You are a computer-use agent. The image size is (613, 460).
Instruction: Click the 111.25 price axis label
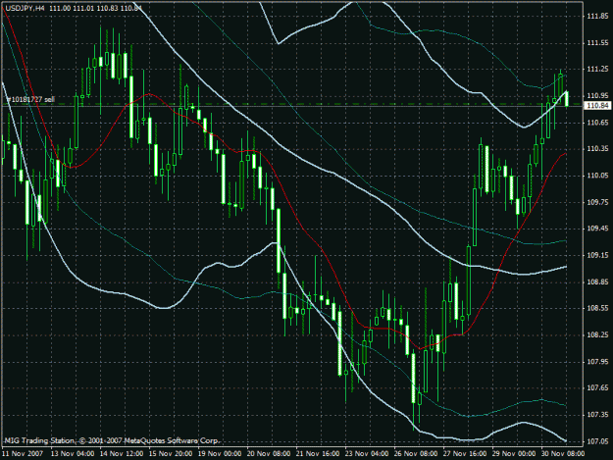pos(597,70)
